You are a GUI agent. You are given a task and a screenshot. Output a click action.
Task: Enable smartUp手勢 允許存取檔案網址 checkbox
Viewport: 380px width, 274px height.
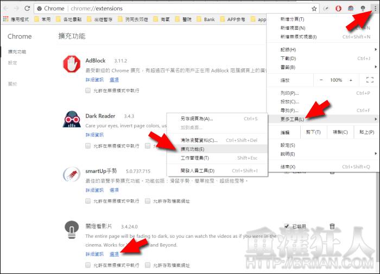point(148,201)
